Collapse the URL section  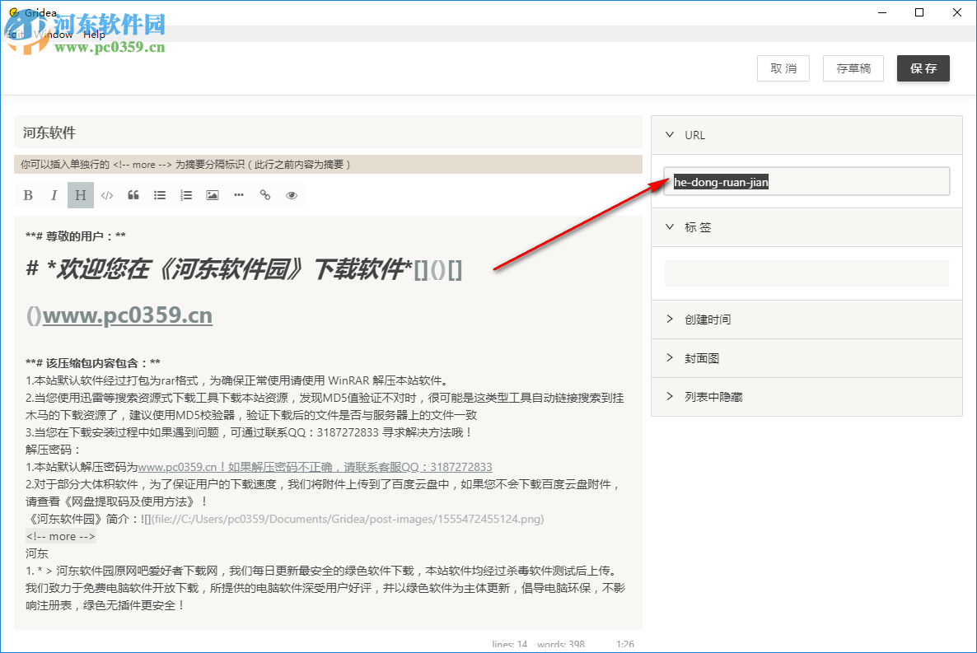(806, 135)
